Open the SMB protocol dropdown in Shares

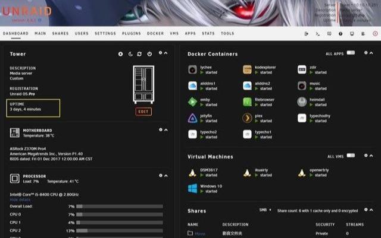point(265,210)
